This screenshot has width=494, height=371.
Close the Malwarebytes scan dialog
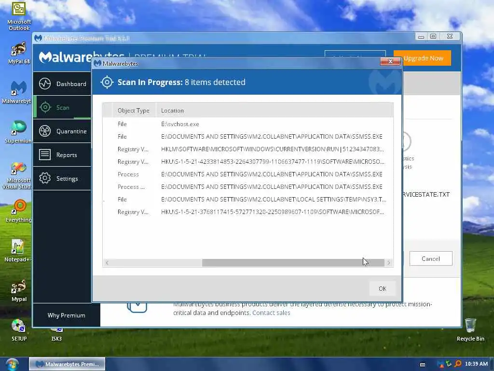[390, 61]
